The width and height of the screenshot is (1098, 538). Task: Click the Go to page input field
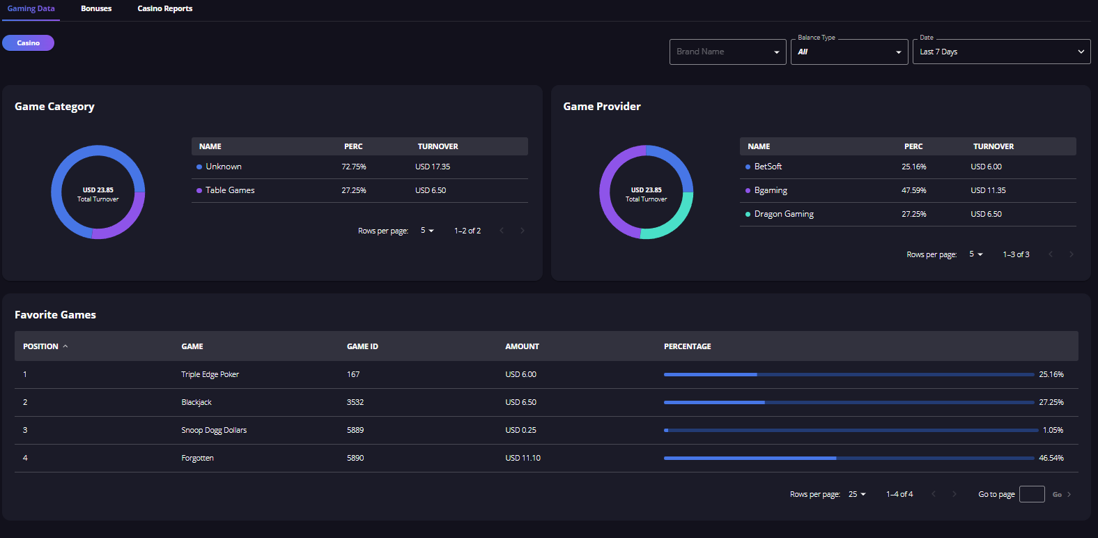pos(1031,494)
